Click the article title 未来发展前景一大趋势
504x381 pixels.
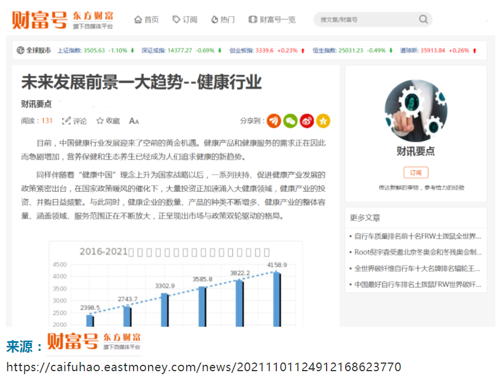pyautogui.click(x=142, y=82)
